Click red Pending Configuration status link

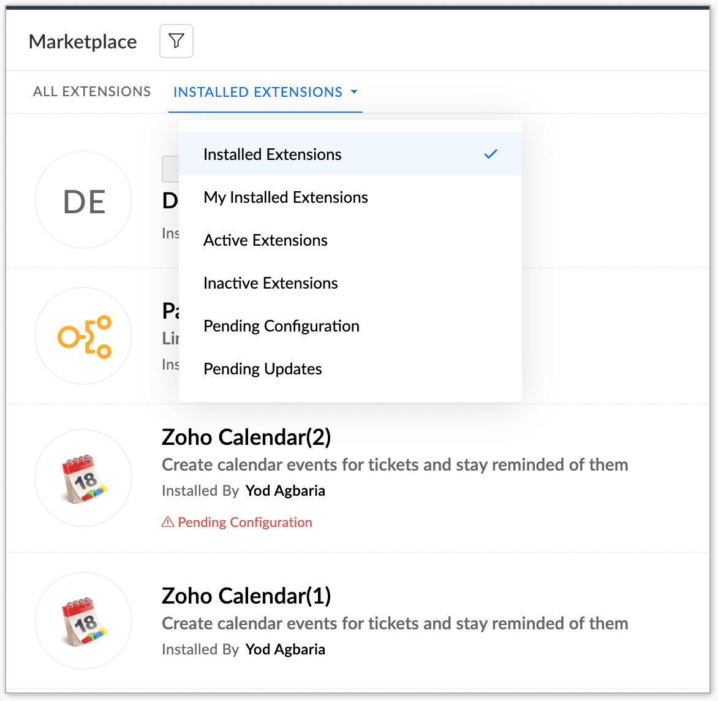[x=244, y=523]
